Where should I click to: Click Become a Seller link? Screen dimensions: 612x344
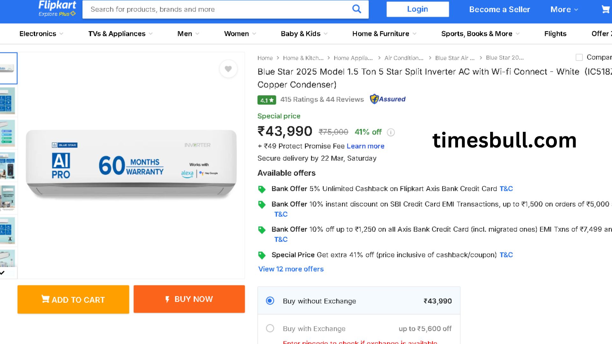(499, 10)
